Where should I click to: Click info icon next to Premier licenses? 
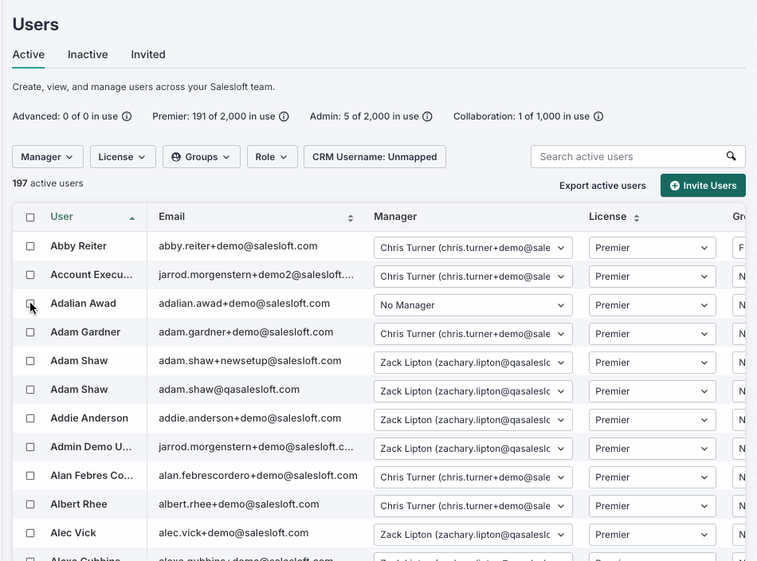[284, 116]
